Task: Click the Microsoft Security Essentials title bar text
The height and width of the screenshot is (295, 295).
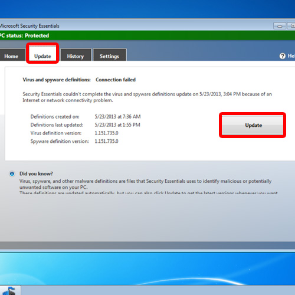Action: click(29, 26)
